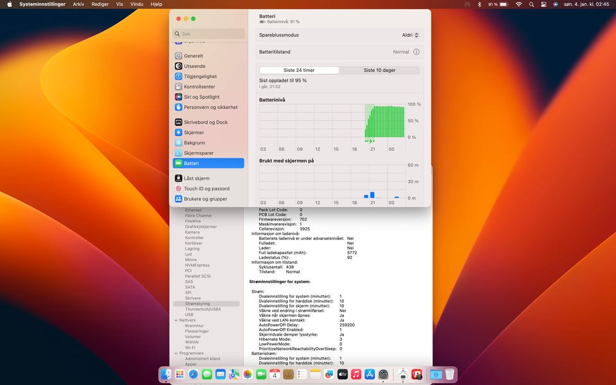The width and height of the screenshot is (616, 385).
Task: Open the Arkiv menu
Action: (78, 4)
